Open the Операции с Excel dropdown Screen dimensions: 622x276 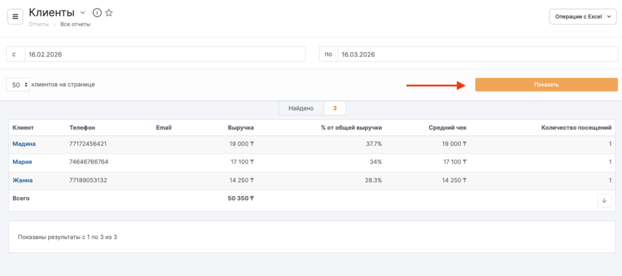(x=583, y=17)
